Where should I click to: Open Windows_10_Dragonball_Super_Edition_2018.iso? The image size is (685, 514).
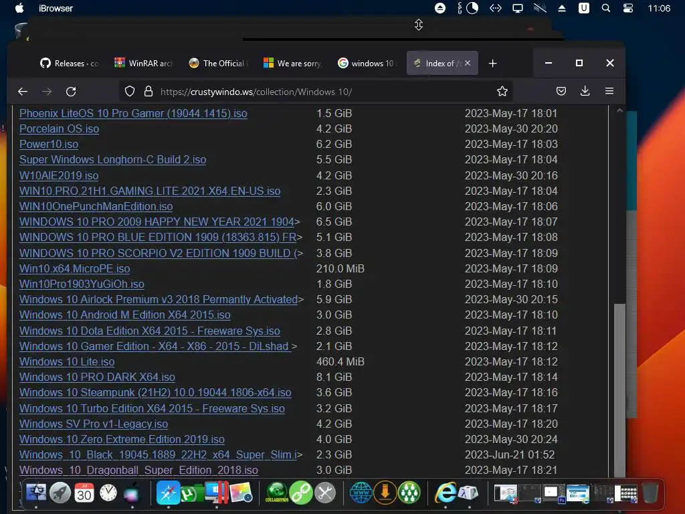[138, 470]
